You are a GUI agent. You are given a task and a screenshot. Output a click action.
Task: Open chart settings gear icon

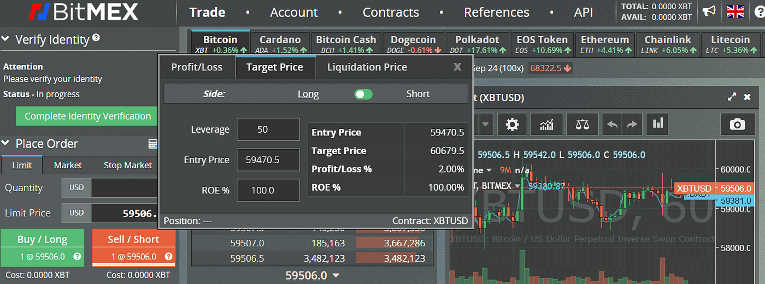(x=512, y=125)
